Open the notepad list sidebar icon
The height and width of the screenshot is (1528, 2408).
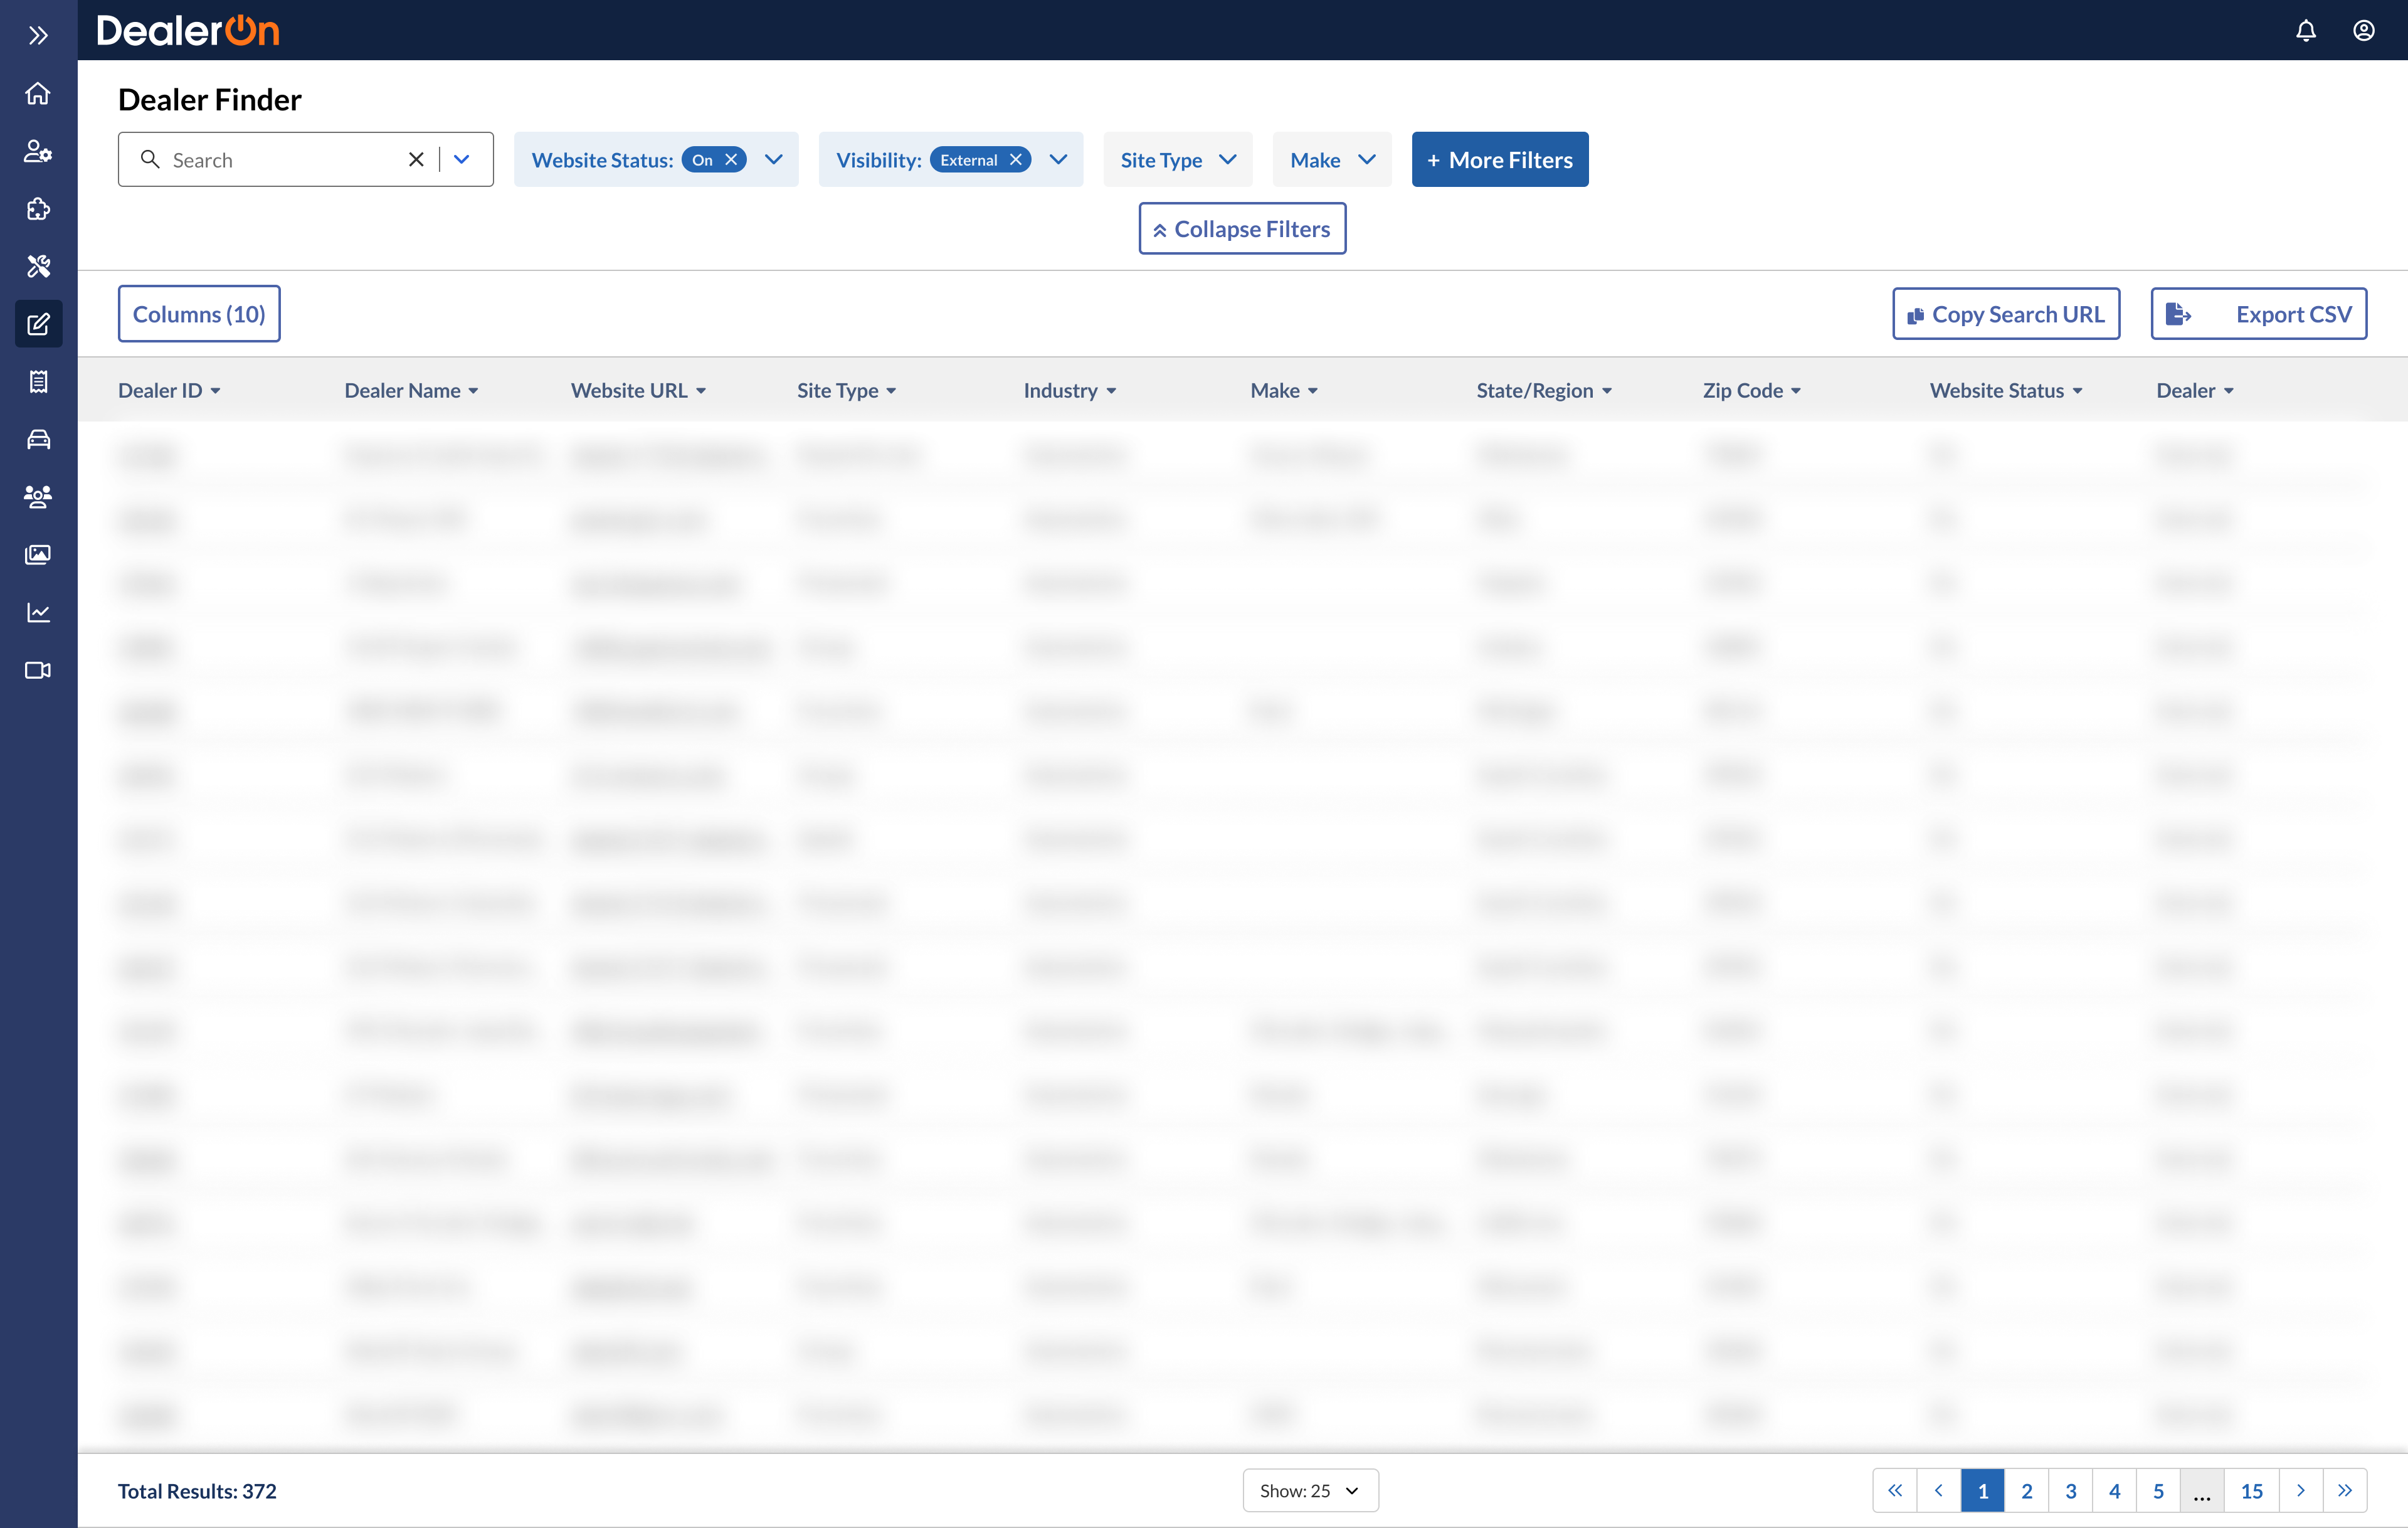click(x=38, y=381)
